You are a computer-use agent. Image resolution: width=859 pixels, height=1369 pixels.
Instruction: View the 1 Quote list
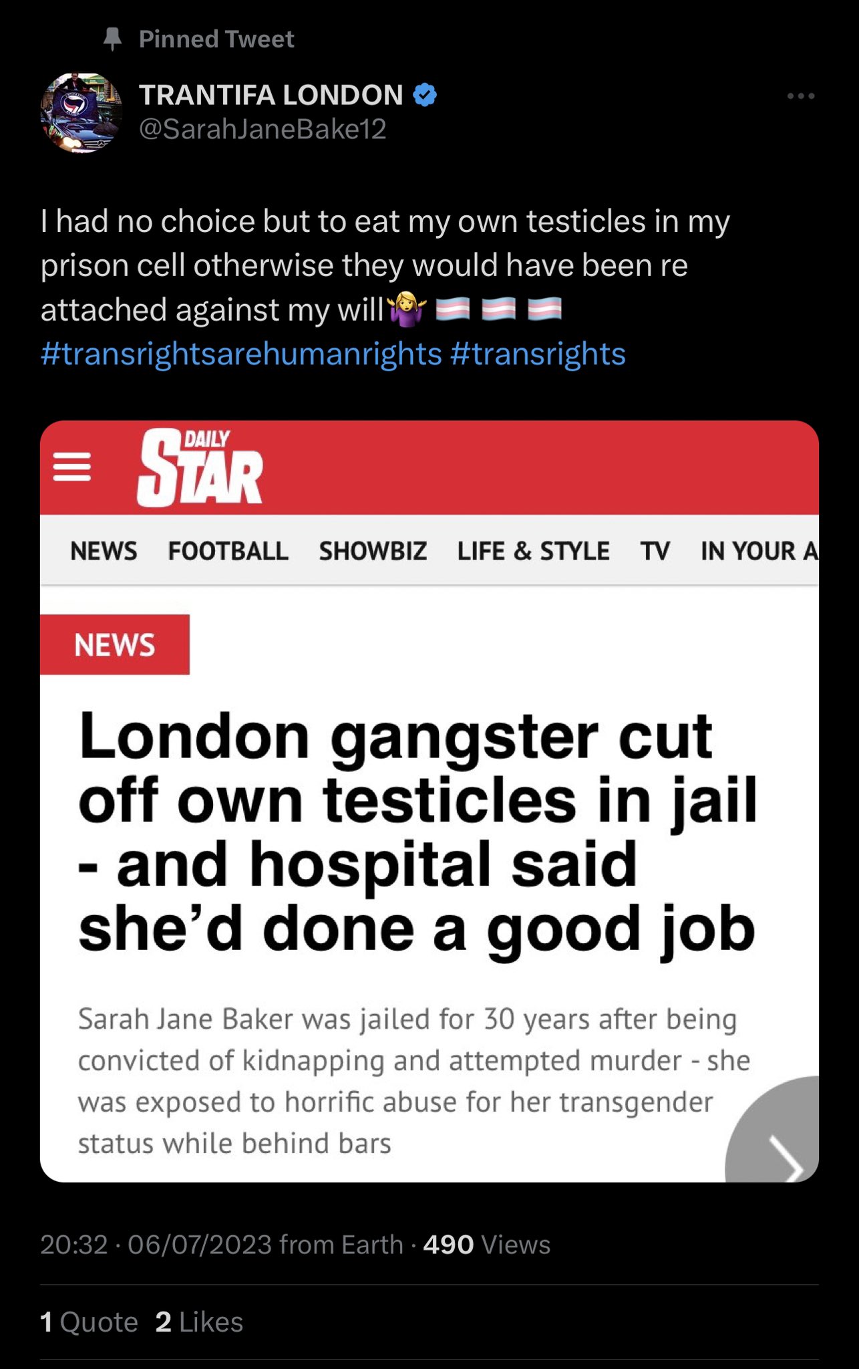click(x=89, y=1322)
